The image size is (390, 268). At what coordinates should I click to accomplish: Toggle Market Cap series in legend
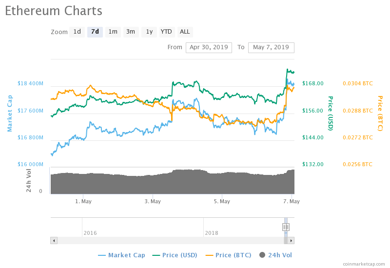coord(121,255)
